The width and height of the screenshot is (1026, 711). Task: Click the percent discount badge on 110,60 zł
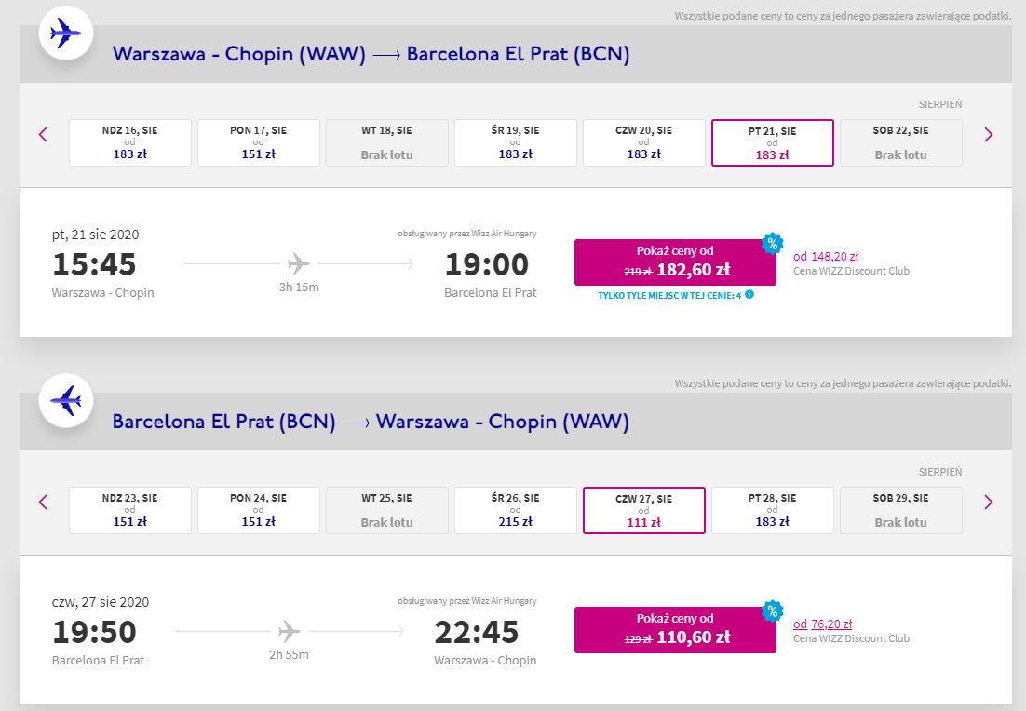click(772, 611)
